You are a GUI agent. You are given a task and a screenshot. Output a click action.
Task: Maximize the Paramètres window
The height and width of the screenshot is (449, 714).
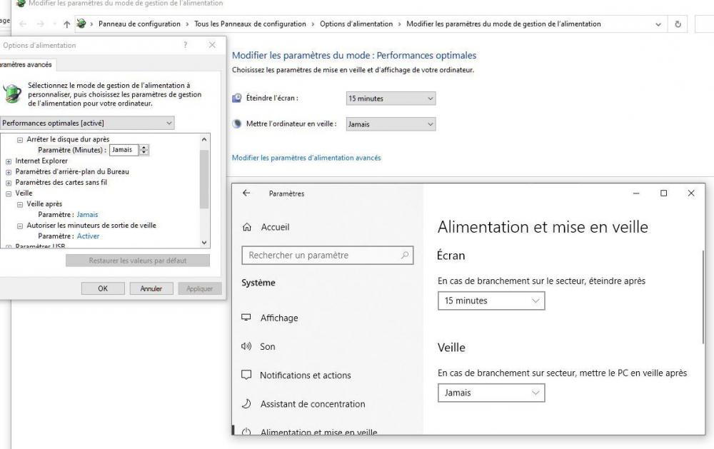click(x=663, y=193)
